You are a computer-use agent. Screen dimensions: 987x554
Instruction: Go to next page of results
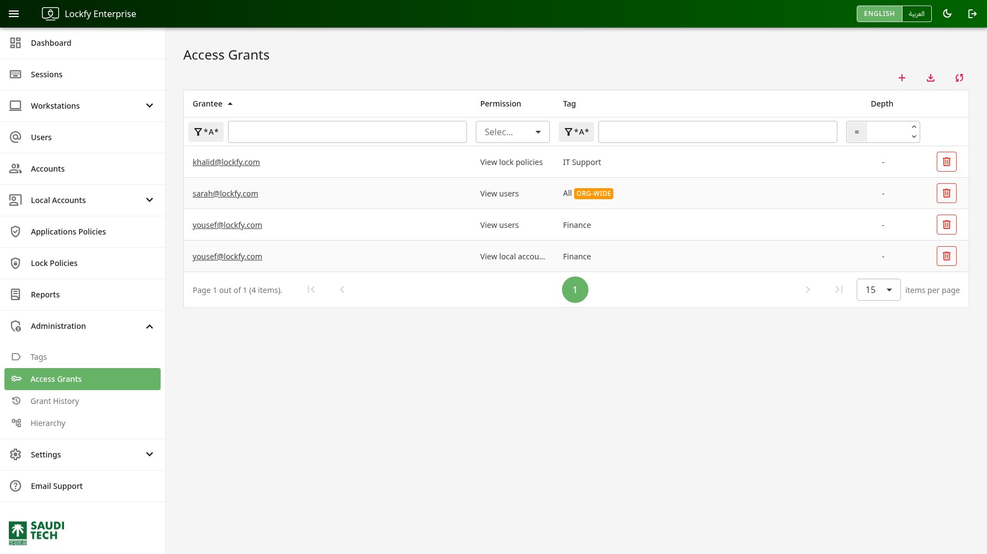[x=808, y=290]
